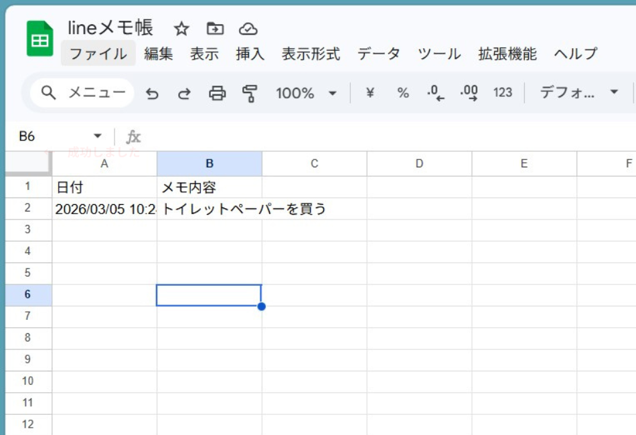
Task: Click the print icon
Action: 216,94
